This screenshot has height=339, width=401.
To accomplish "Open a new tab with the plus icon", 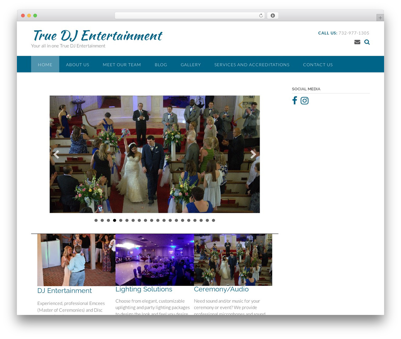I will pyautogui.click(x=380, y=18).
